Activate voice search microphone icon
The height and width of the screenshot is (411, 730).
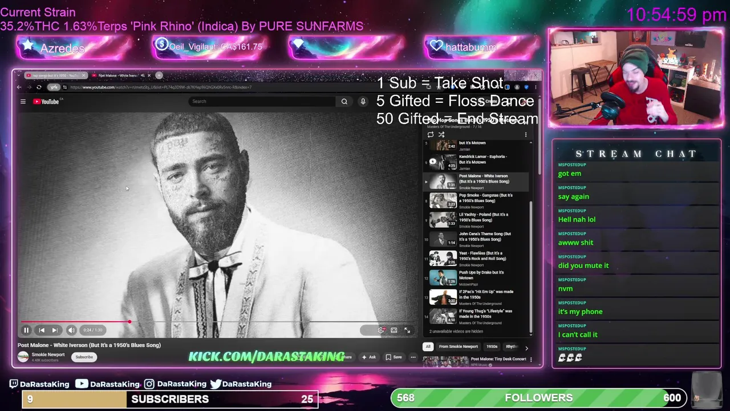coord(363,102)
